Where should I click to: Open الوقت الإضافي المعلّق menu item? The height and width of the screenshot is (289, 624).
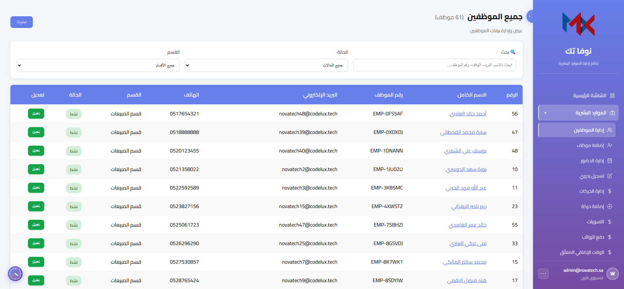click(x=577, y=252)
